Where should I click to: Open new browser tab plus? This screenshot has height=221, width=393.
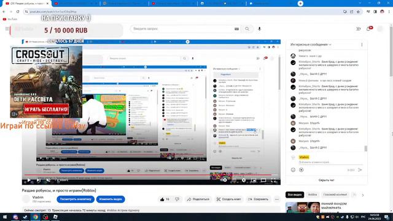[300, 4]
